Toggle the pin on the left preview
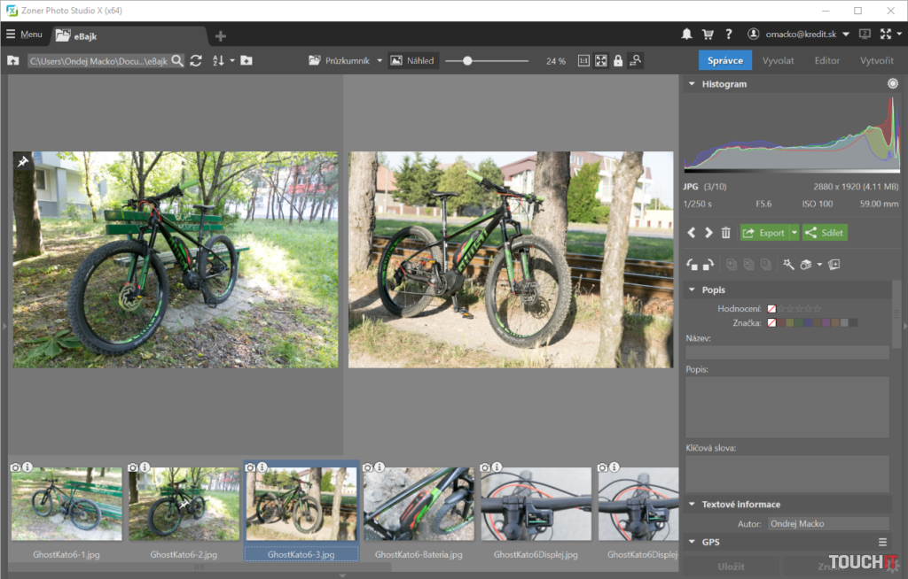This screenshot has width=908, height=579. [22, 161]
